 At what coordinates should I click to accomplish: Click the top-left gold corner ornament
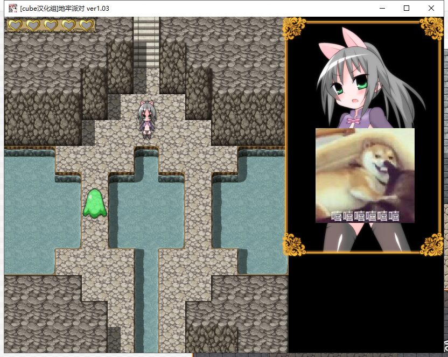[x=295, y=29]
